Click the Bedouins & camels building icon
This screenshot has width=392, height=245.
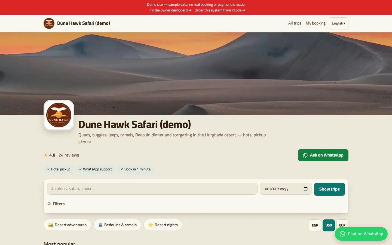[100, 225]
